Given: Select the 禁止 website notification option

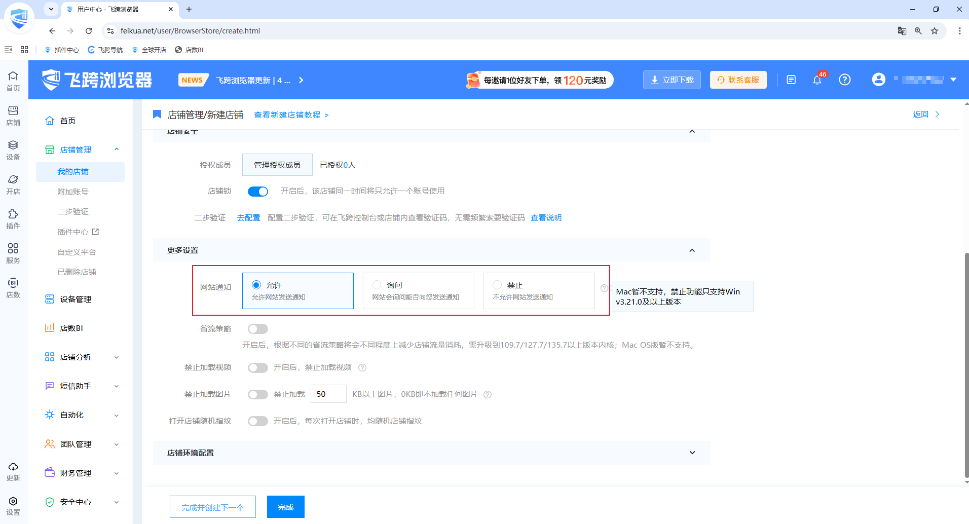Looking at the screenshot, I should pyautogui.click(x=539, y=291).
